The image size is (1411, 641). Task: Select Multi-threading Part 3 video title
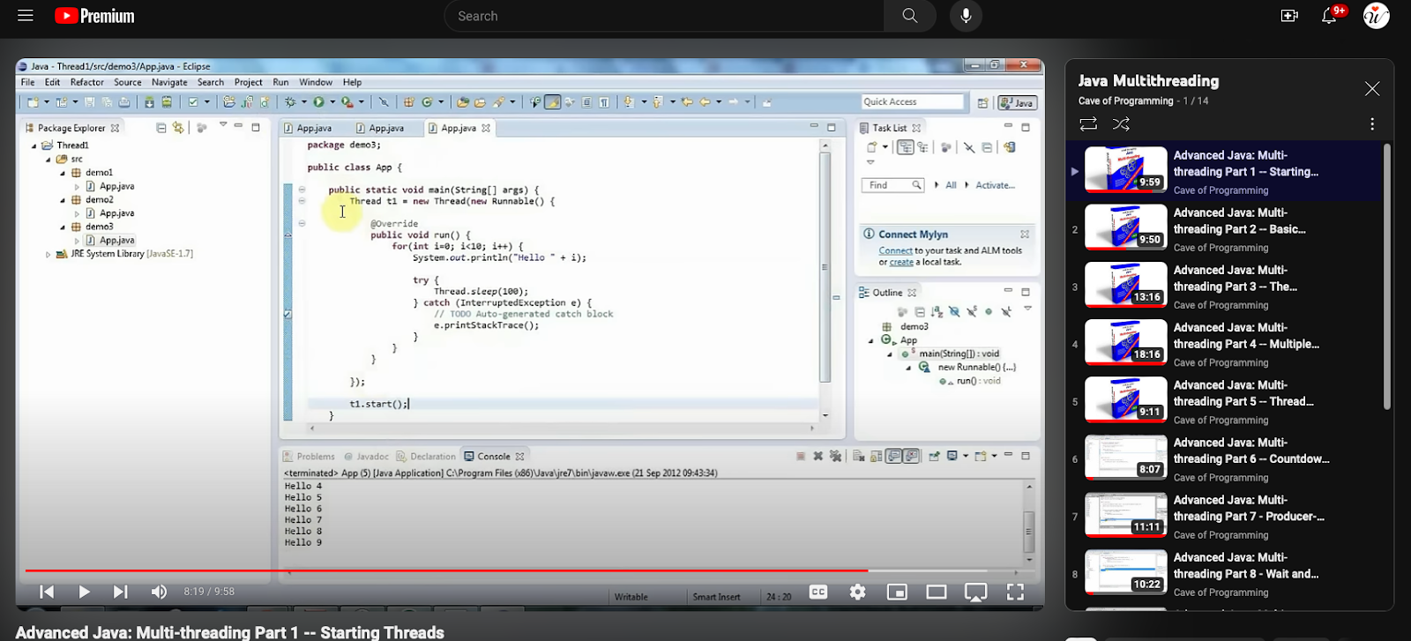click(x=1235, y=278)
